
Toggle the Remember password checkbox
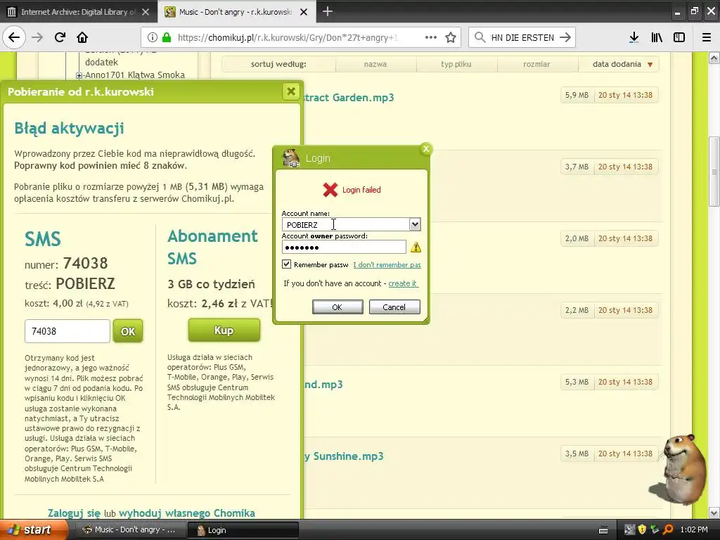[286, 264]
